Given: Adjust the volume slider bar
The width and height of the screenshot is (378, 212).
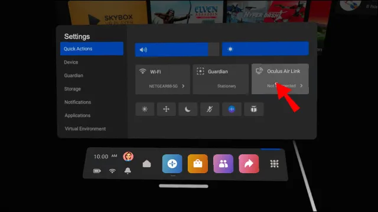Looking at the screenshot, I should [x=177, y=49].
